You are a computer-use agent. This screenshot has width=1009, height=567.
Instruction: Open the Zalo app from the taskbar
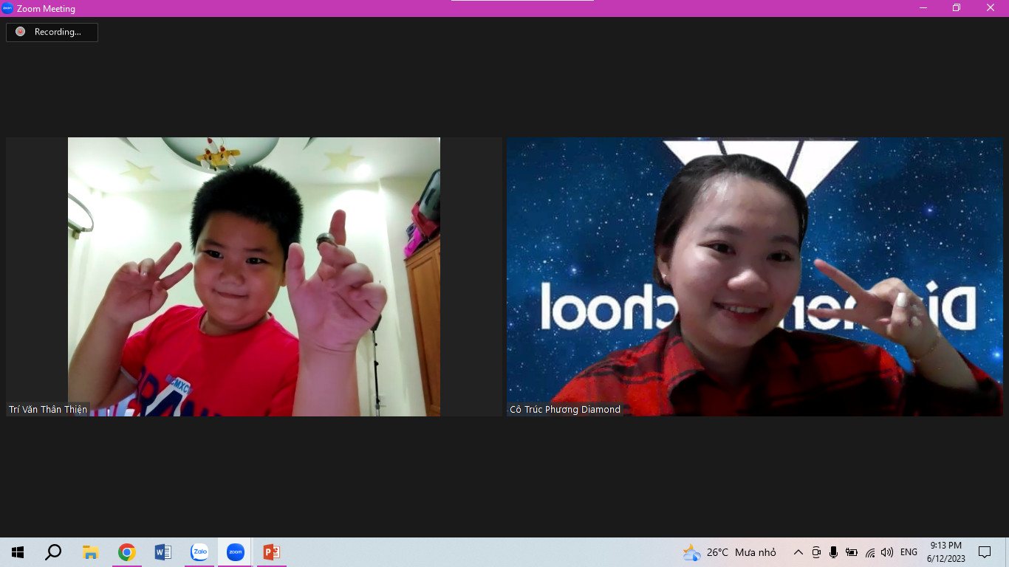(x=199, y=552)
